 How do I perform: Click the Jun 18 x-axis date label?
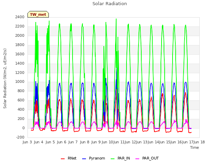(199, 142)
